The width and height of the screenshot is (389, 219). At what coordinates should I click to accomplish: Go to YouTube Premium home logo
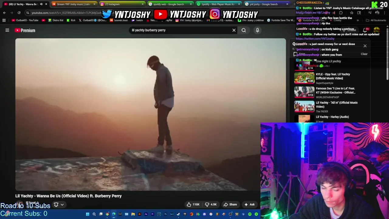25,30
